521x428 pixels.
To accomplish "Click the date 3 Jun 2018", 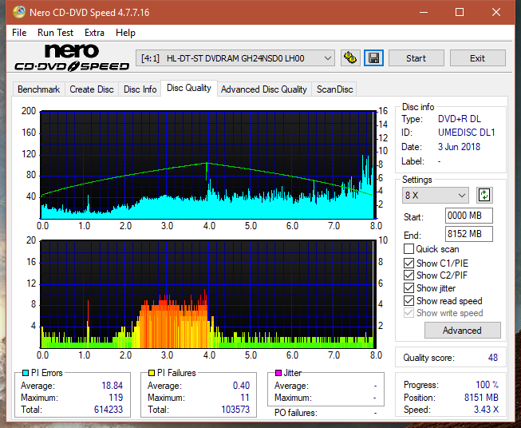I will coord(459,147).
